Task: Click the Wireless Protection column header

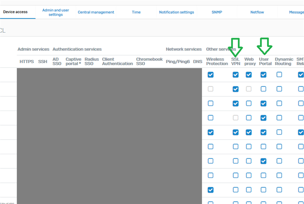Action: (x=217, y=61)
